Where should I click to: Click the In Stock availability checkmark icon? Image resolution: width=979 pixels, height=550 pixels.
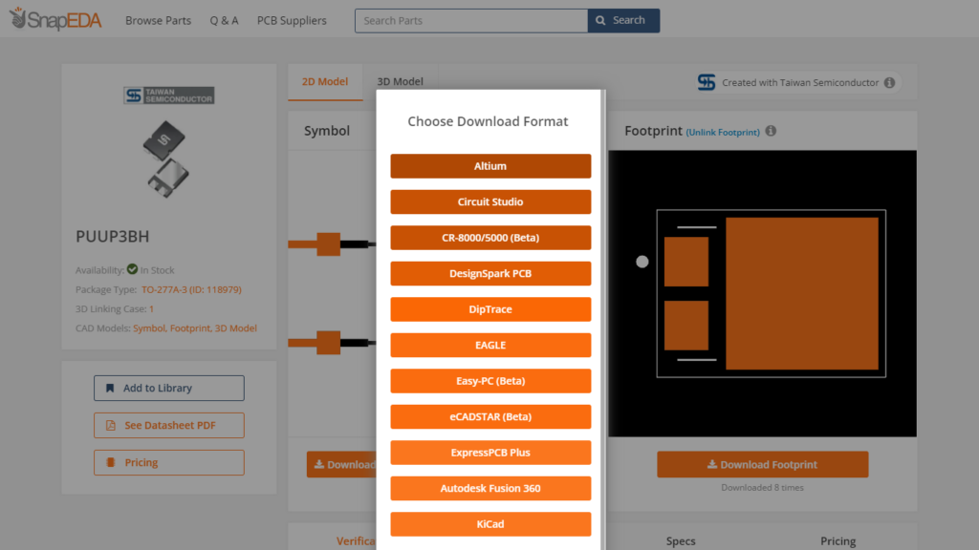(x=132, y=269)
